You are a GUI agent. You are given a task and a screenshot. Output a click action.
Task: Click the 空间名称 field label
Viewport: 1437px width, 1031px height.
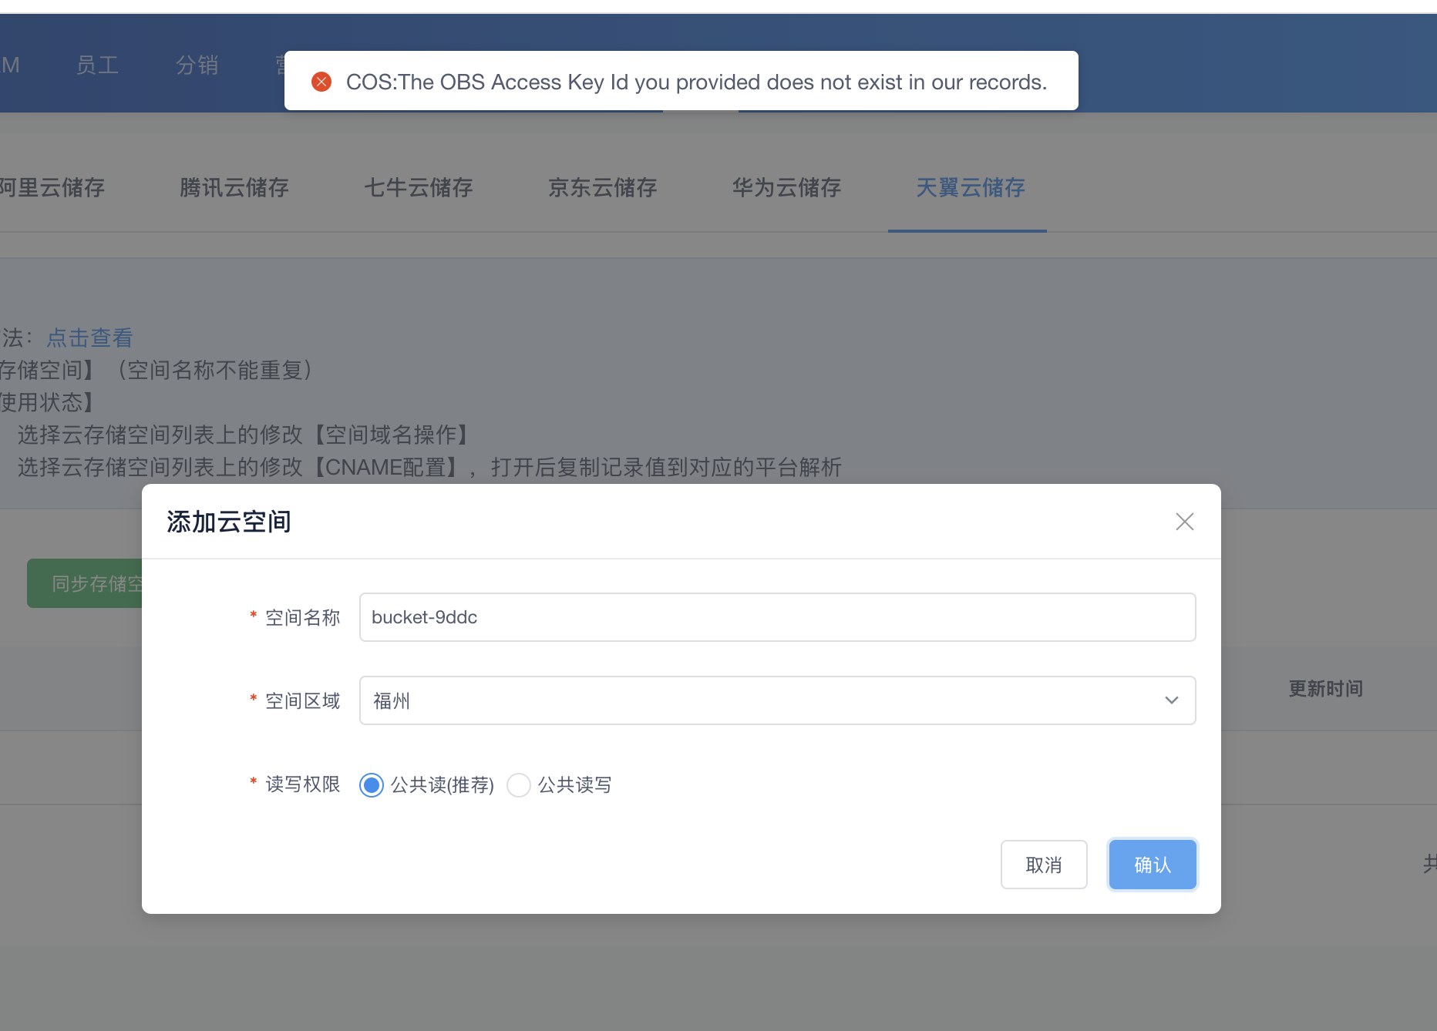click(x=303, y=617)
